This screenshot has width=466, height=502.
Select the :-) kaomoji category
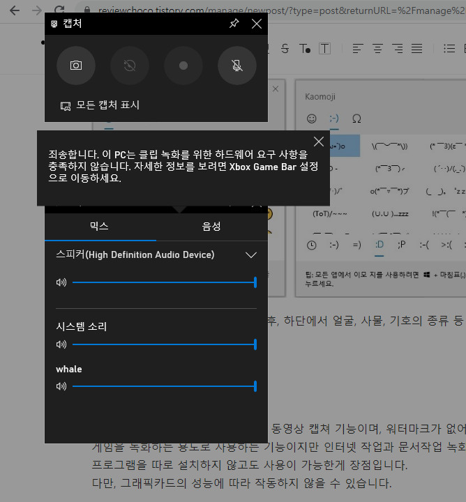click(x=334, y=245)
